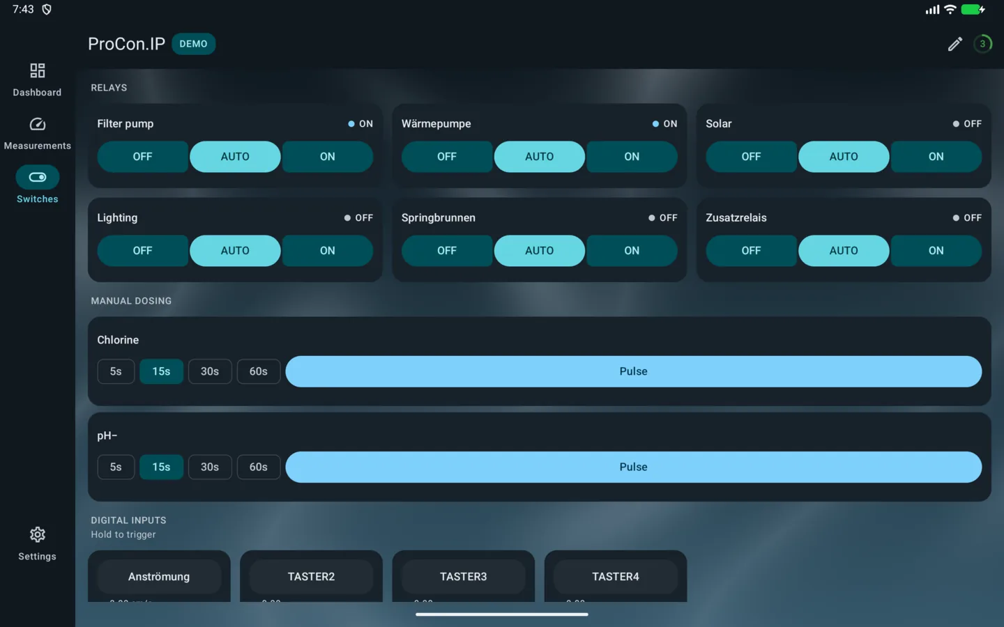
Task: Choose 30s duration for Chlorine dosing
Action: click(x=210, y=371)
